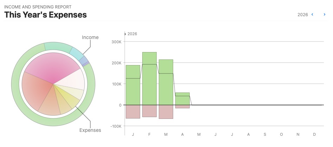Click the cyan income ring segment
Screen dimensions: 333x147
77,53
